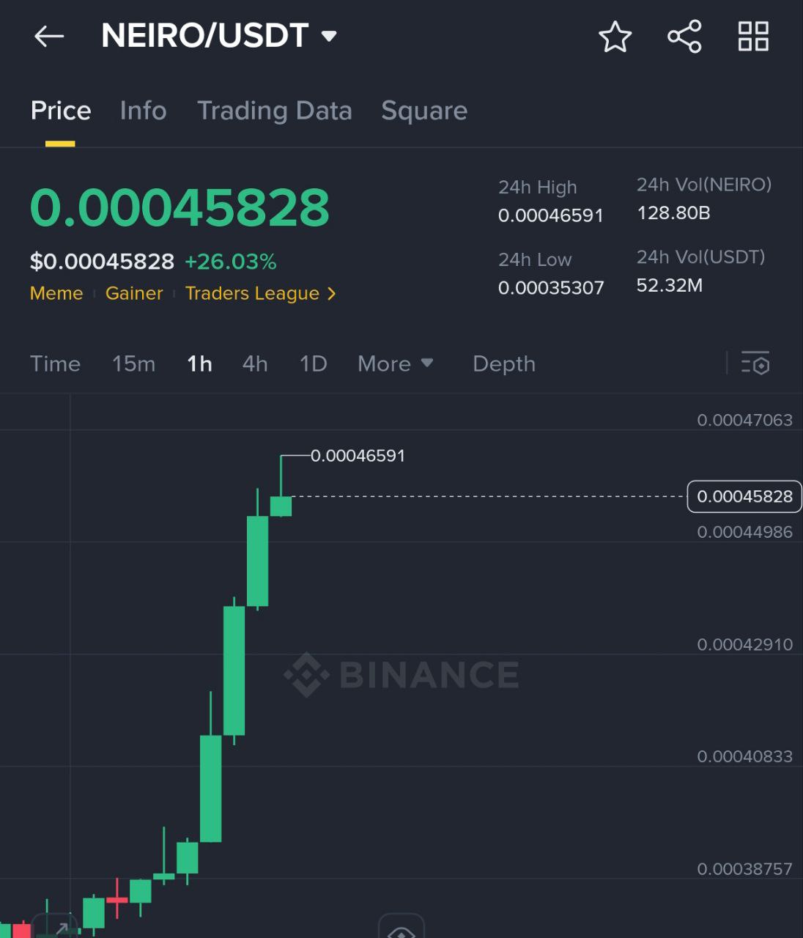
Task: Open the share icon
Action: pyautogui.click(x=684, y=37)
